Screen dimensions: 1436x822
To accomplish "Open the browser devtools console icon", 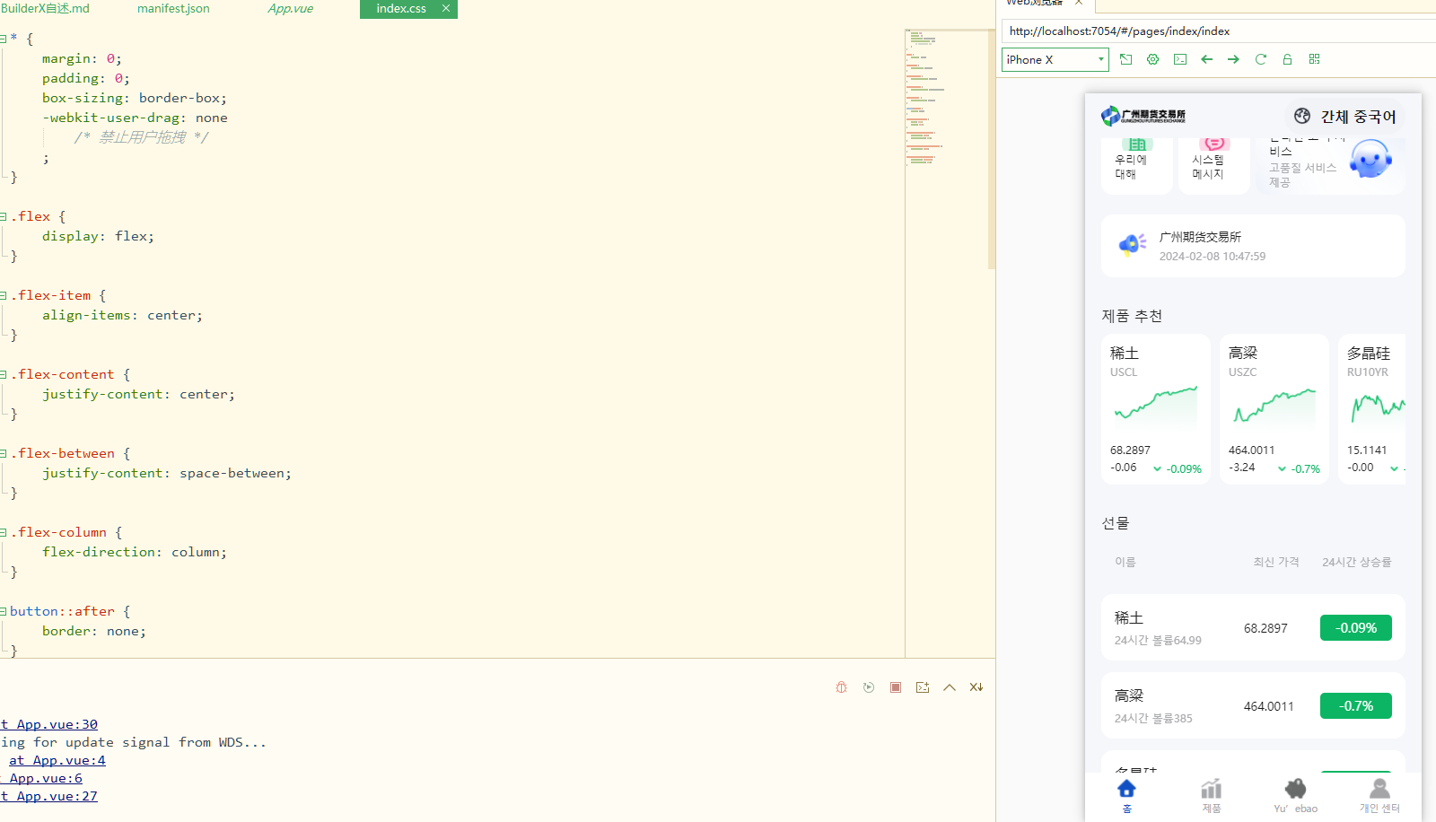I will pyautogui.click(x=1179, y=59).
